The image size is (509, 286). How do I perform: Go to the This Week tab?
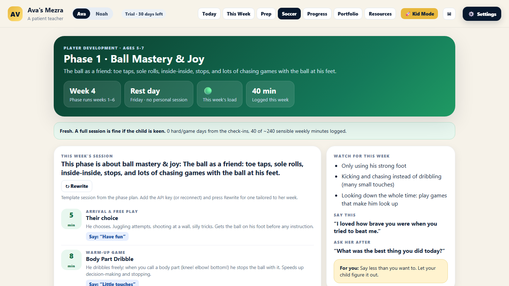tap(239, 14)
